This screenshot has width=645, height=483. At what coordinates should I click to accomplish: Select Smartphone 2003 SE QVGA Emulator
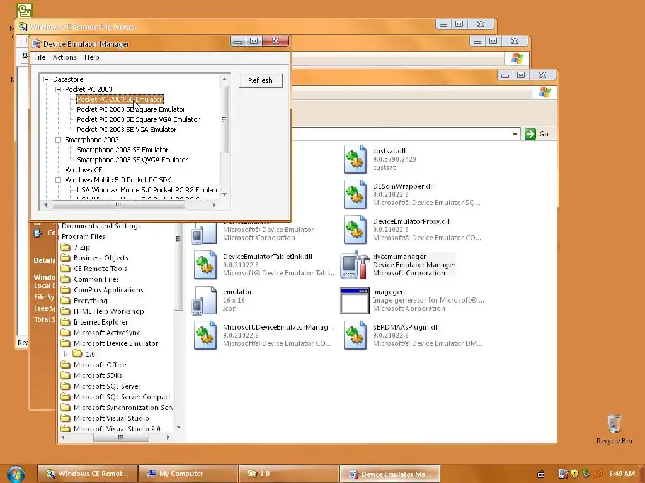pyautogui.click(x=132, y=160)
